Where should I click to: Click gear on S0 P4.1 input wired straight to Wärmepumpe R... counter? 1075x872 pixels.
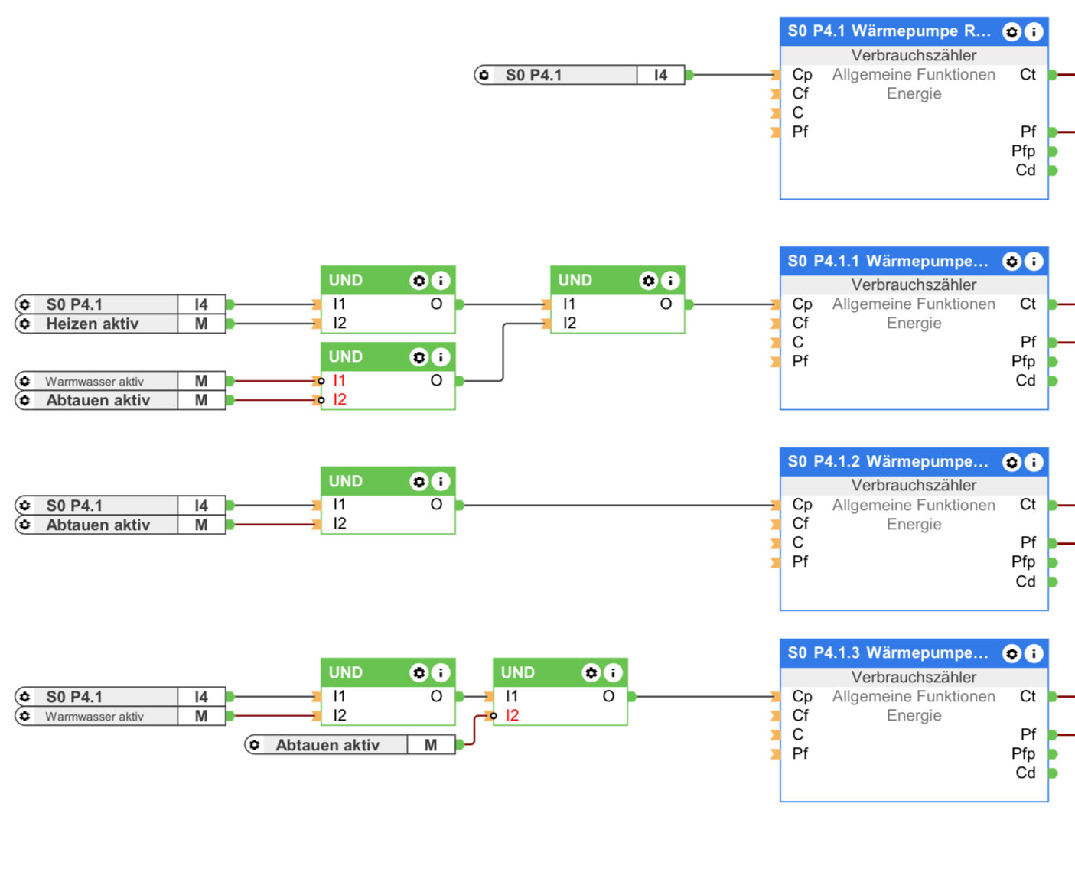[484, 75]
